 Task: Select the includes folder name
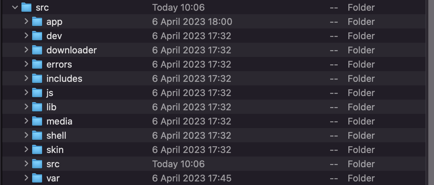[x=64, y=79]
